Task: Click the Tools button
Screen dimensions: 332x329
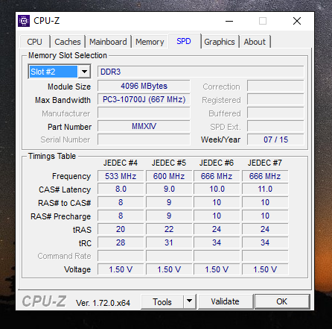Action: coord(162,302)
